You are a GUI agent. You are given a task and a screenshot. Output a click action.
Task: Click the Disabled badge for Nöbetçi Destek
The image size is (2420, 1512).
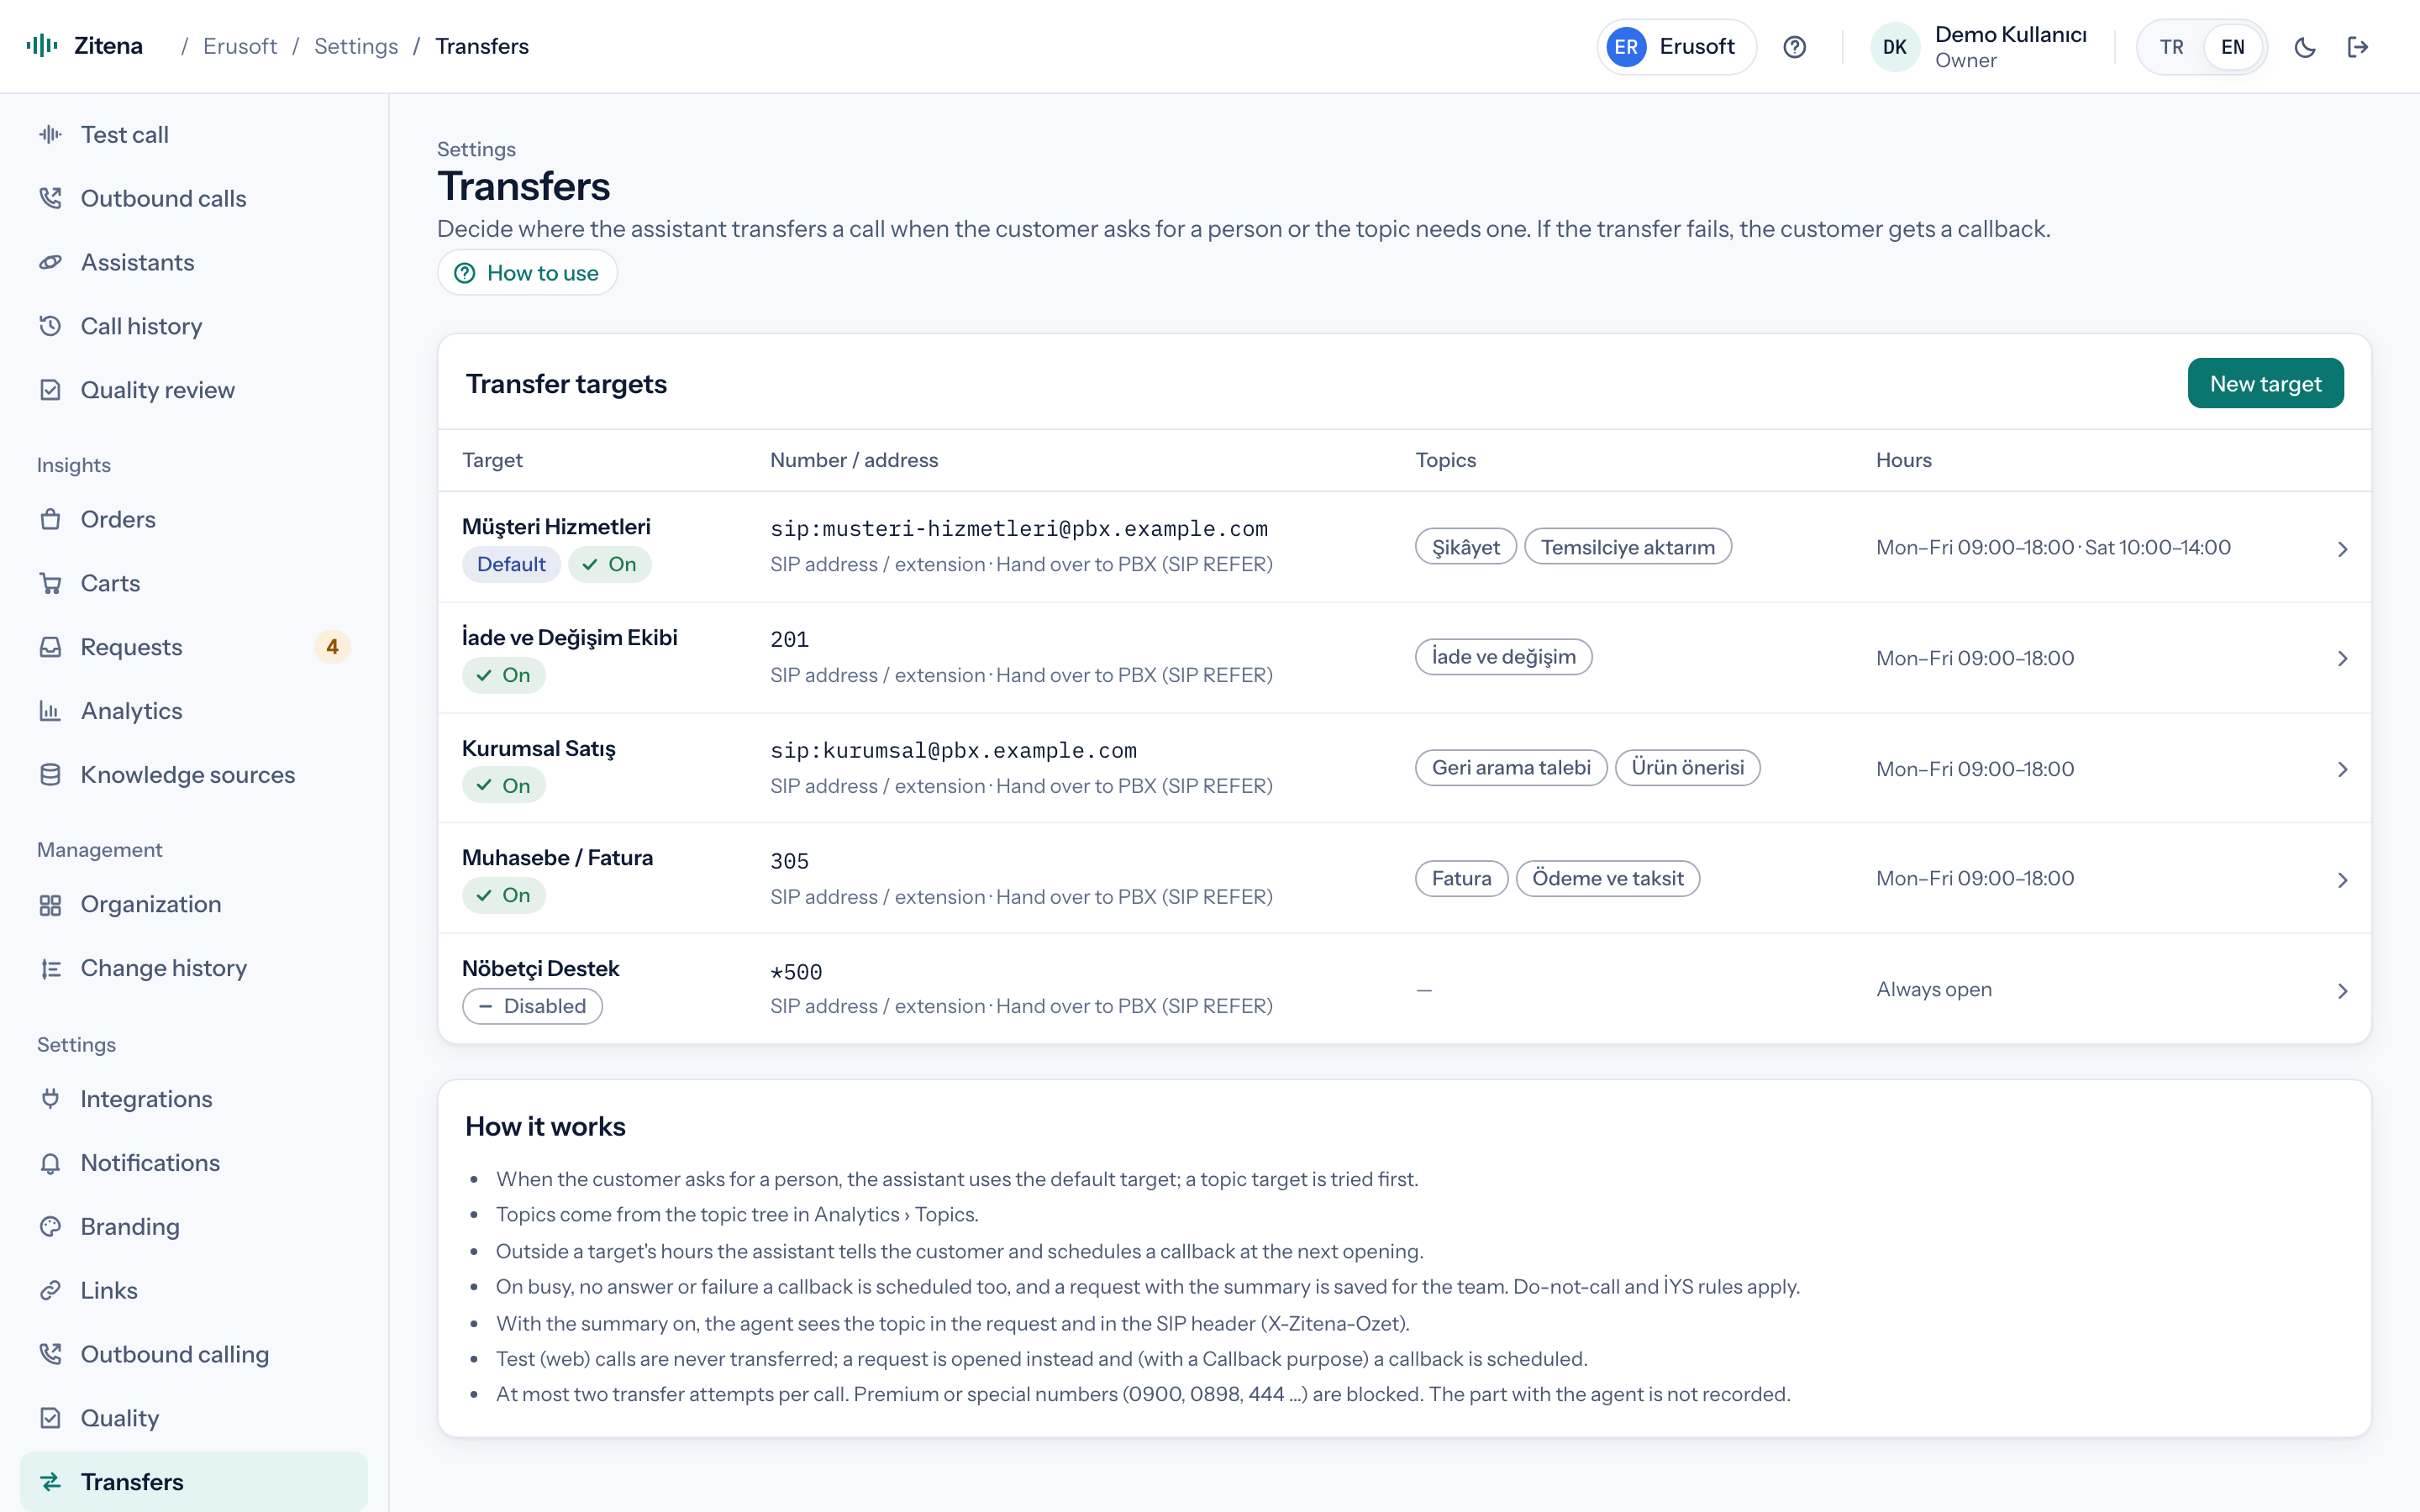[532, 1006]
